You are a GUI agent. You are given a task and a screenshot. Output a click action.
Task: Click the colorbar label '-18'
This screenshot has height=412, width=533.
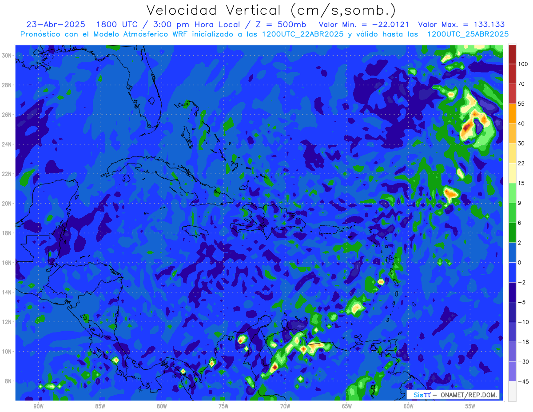point(523,342)
